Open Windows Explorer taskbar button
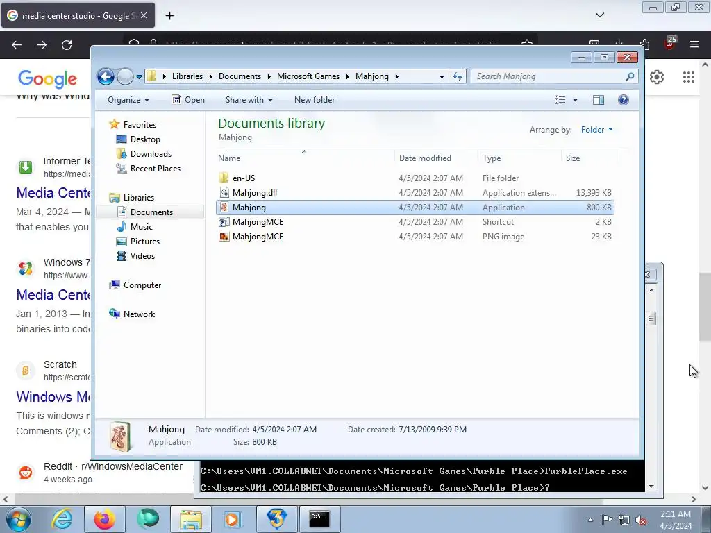711x533 pixels. 191,519
